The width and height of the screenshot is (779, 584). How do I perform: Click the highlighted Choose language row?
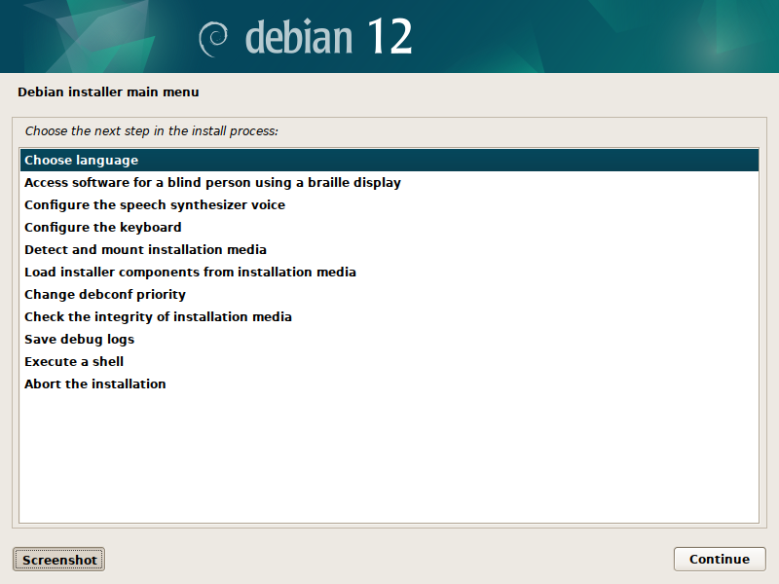pos(389,160)
